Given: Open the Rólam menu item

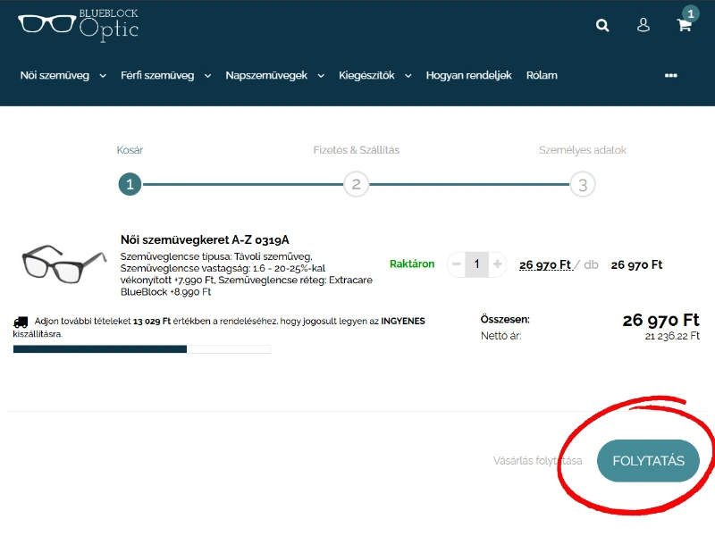Looking at the screenshot, I should coord(542,76).
